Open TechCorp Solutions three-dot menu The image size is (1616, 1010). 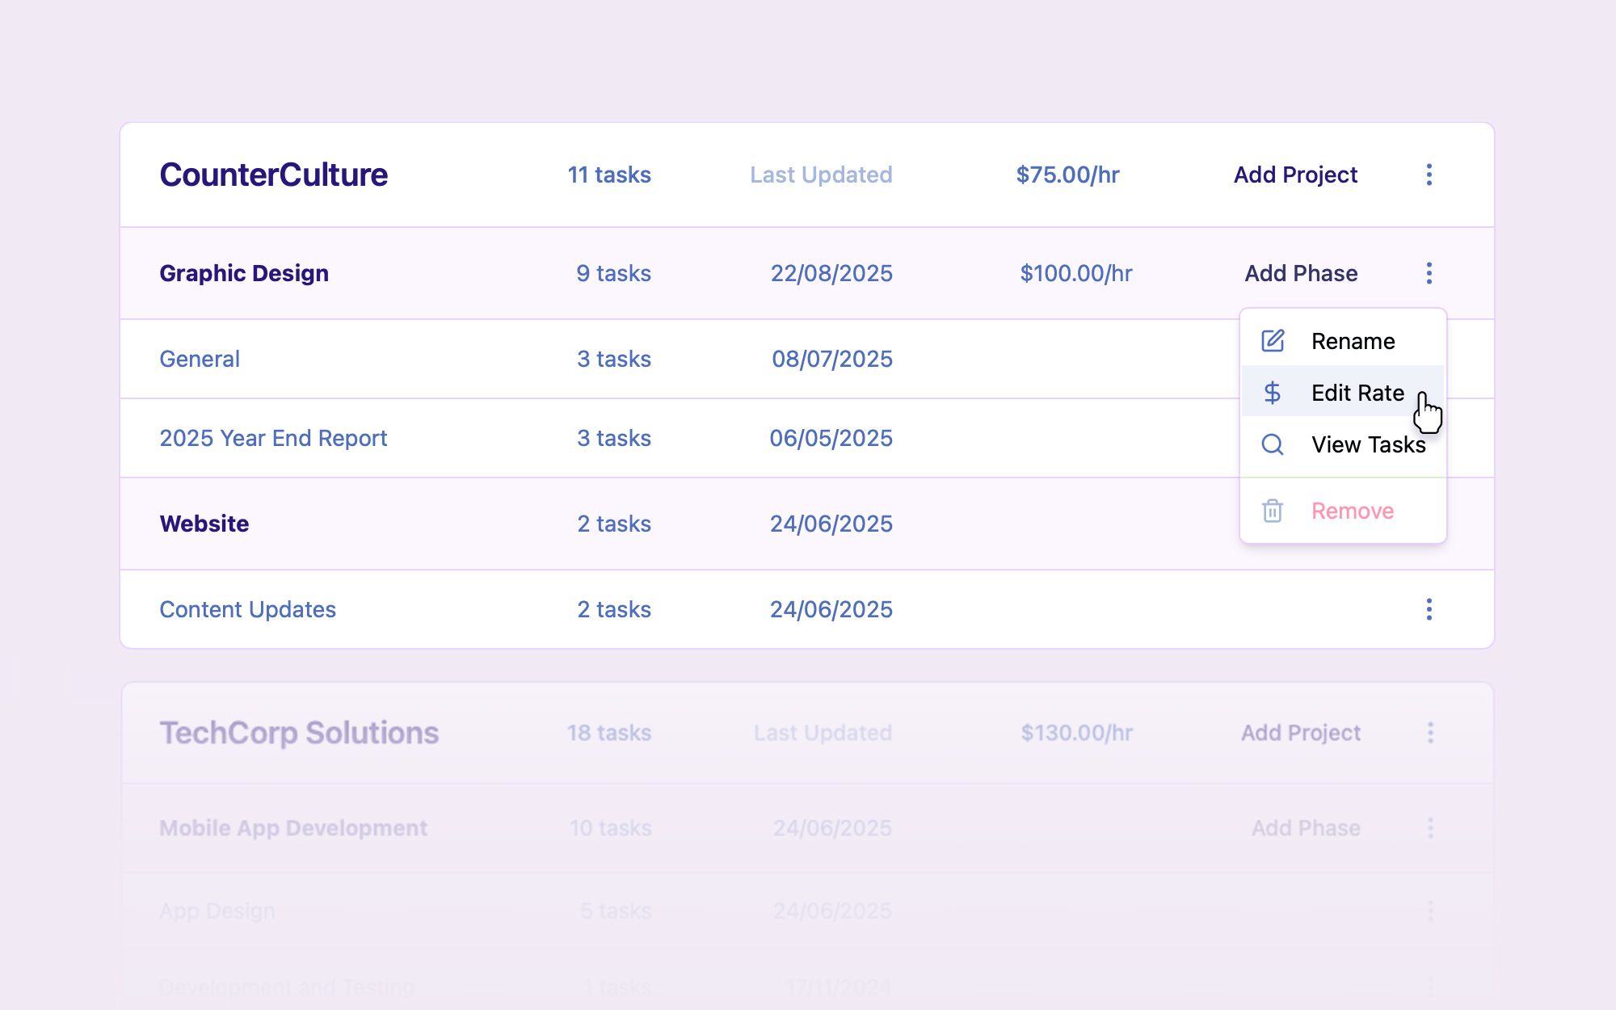pos(1430,733)
